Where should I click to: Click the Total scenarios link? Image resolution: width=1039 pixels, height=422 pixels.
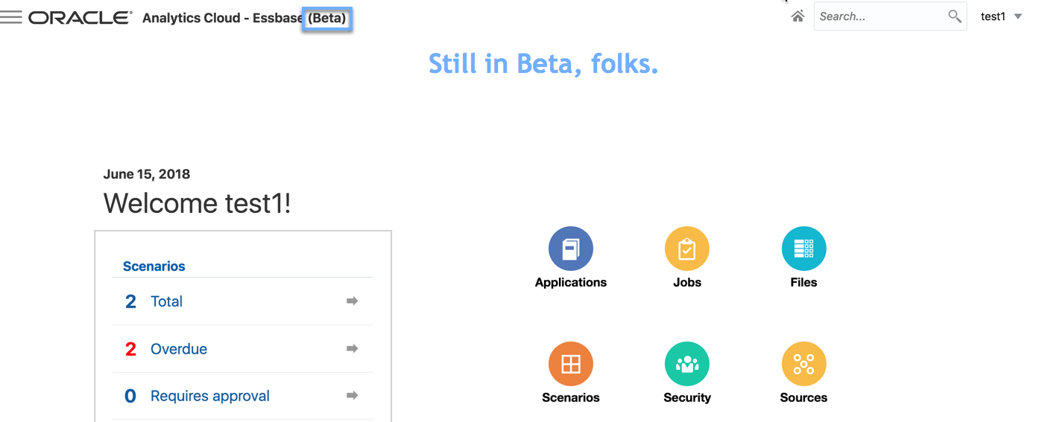click(166, 301)
